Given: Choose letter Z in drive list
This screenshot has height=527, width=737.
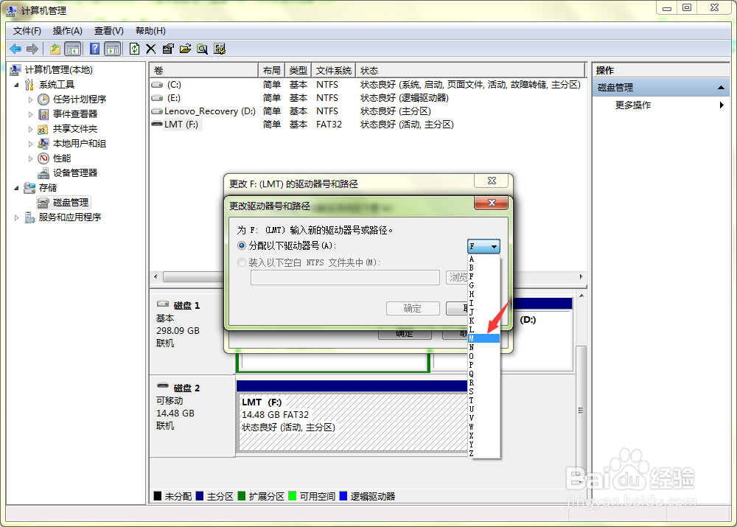Looking at the screenshot, I should tap(483, 453).
